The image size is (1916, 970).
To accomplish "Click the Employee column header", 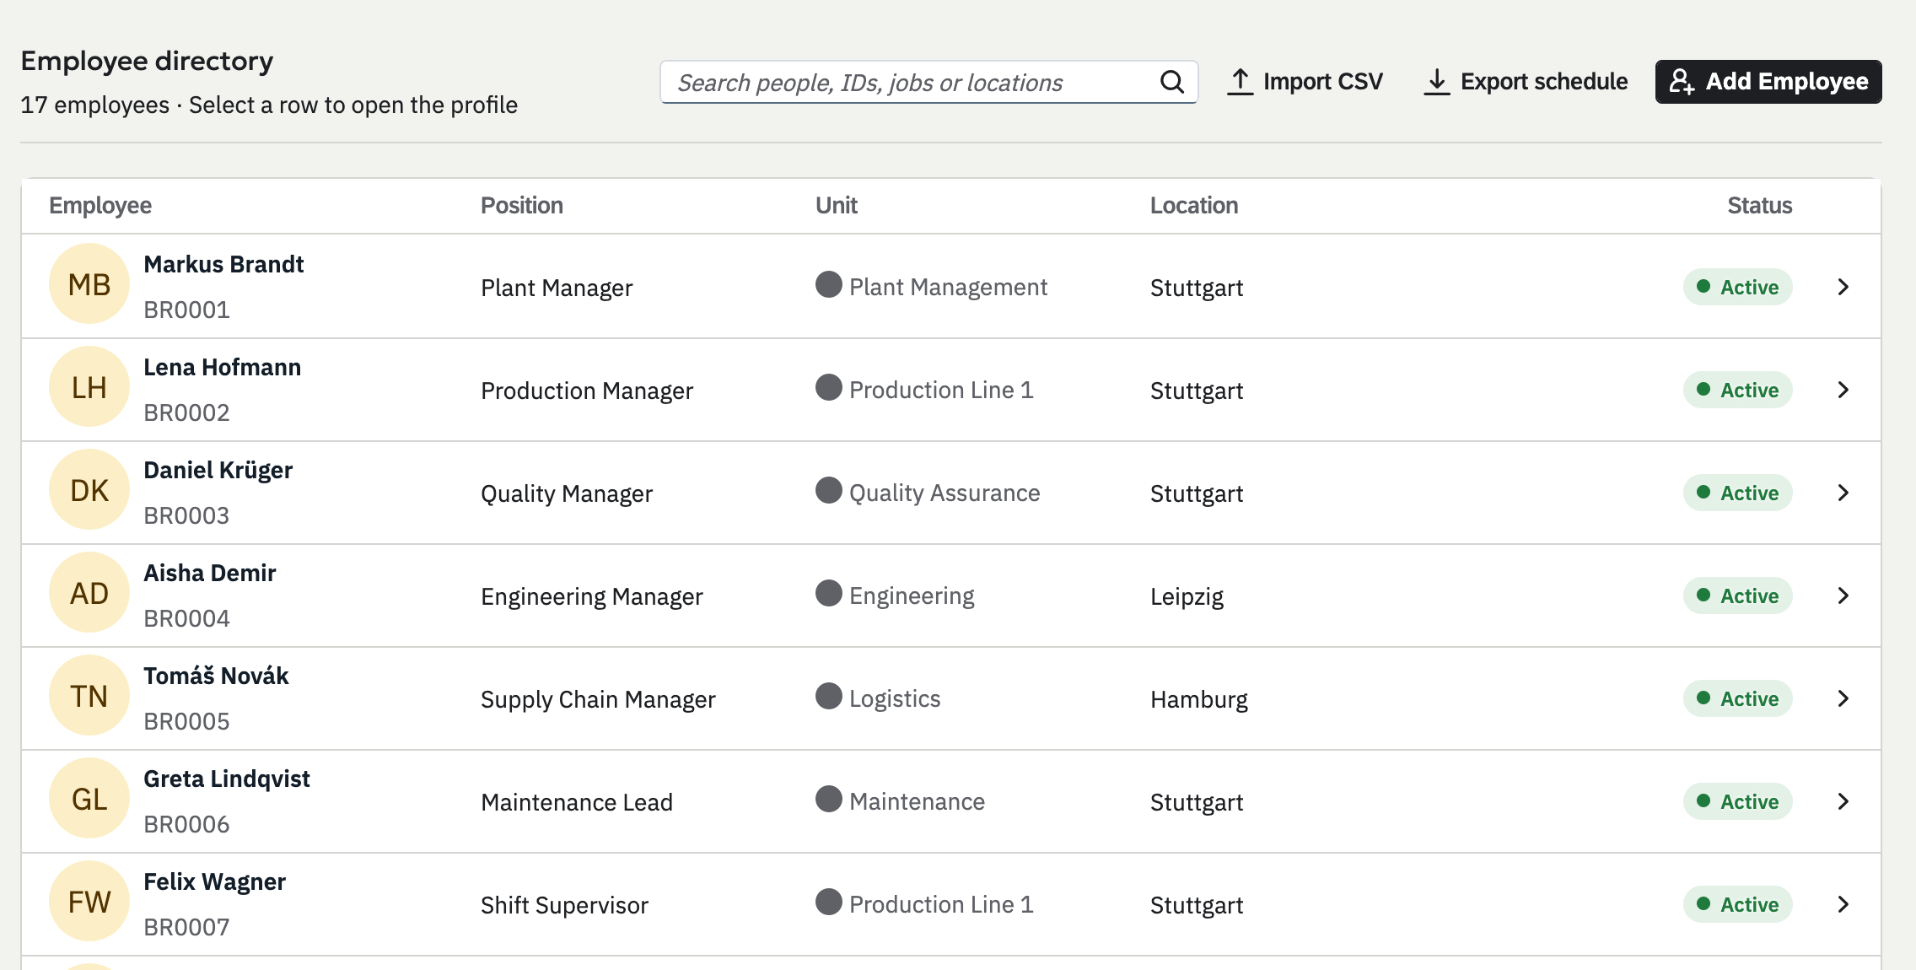I will pos(100,205).
